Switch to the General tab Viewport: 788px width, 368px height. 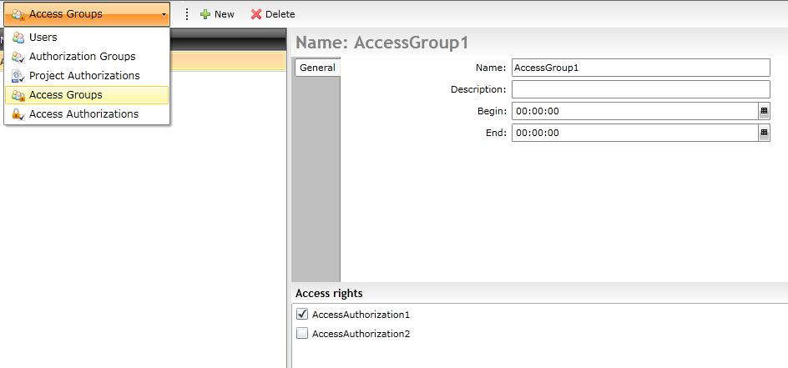coord(317,68)
